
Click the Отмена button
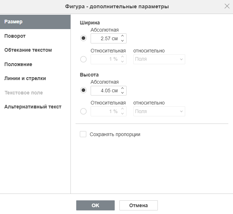coord(138,205)
